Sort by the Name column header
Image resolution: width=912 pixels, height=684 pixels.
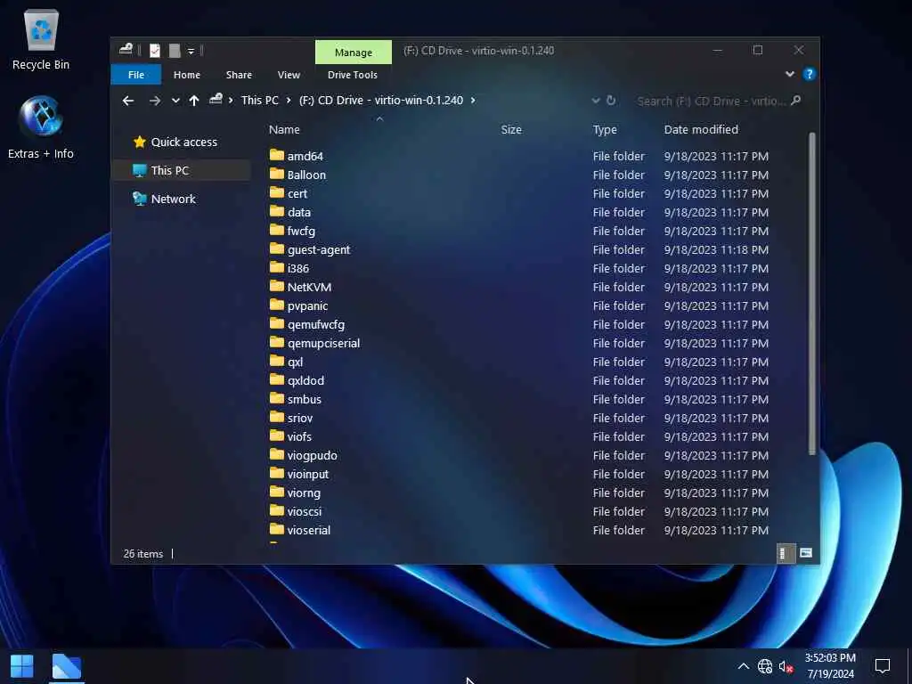click(284, 130)
